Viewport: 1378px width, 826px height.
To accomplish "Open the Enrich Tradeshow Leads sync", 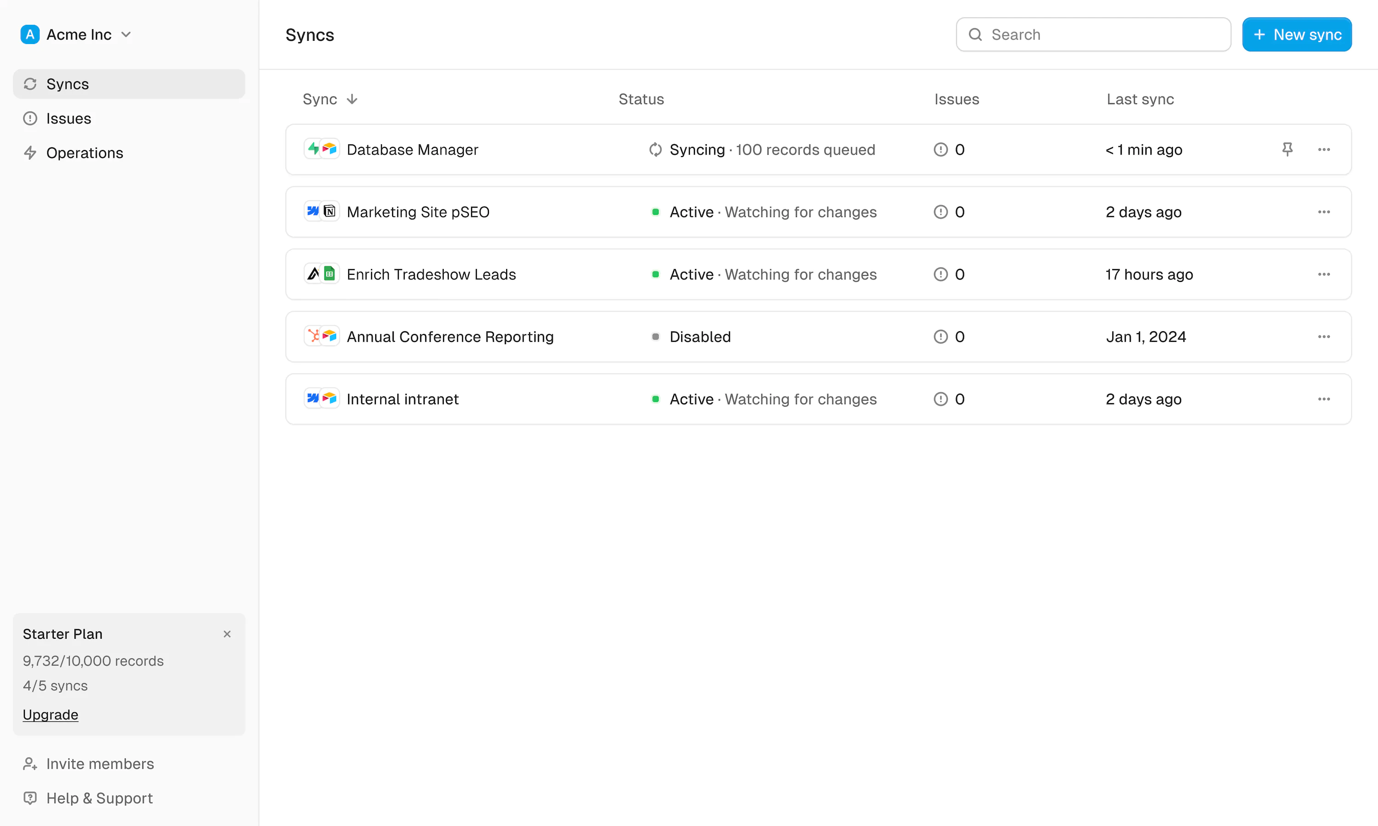I will pyautogui.click(x=818, y=274).
